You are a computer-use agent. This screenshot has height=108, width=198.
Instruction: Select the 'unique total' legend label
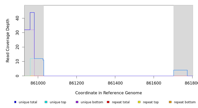[28, 102]
